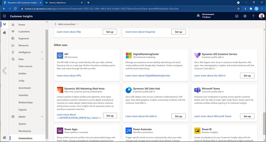Open a new browser tab
Image resolution: width=266 pixels, height=142 pixels.
(88, 3)
